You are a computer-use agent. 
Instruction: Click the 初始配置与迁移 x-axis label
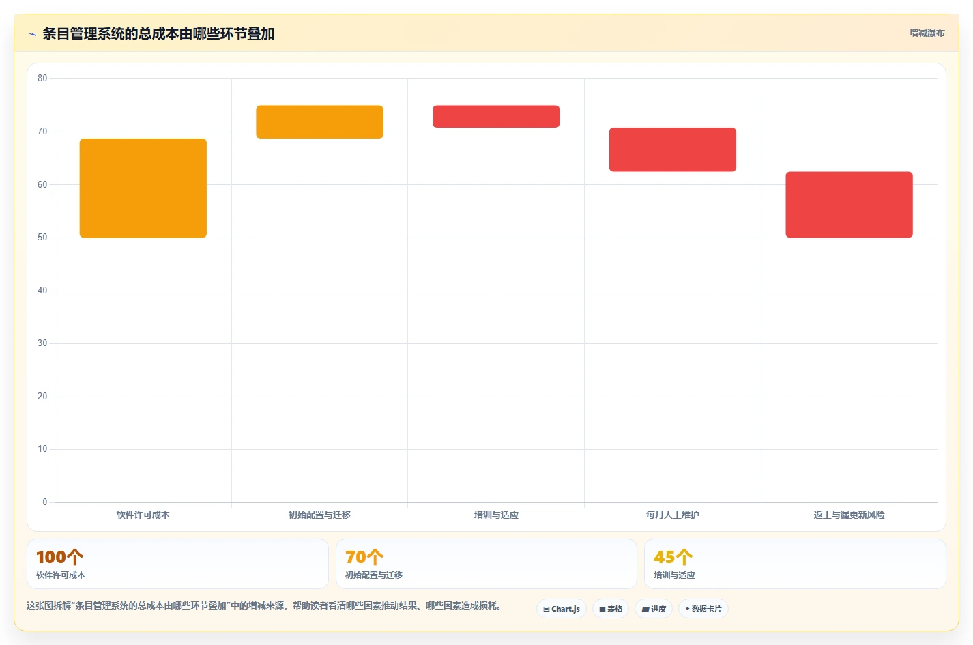pos(319,515)
